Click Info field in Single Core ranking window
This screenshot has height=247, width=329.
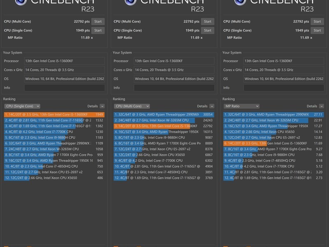coord(65,88)
